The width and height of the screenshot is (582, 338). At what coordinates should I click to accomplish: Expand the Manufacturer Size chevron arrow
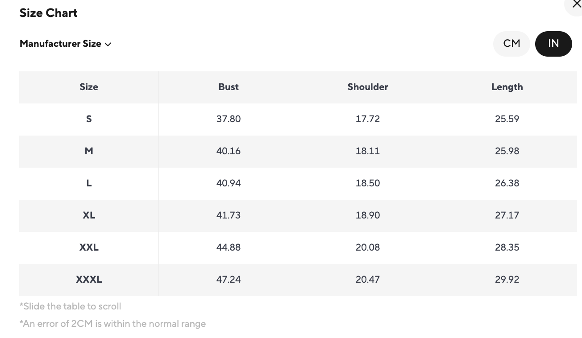108,44
